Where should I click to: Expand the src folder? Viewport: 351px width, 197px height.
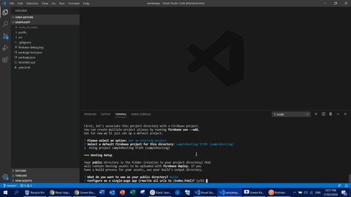pyautogui.click(x=45, y=37)
